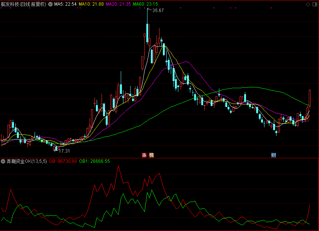Select the OB: 96730.80 value
This screenshot has width=319, height=231.
63,161
